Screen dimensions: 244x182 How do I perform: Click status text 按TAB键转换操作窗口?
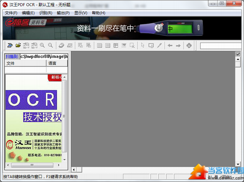(23, 177)
